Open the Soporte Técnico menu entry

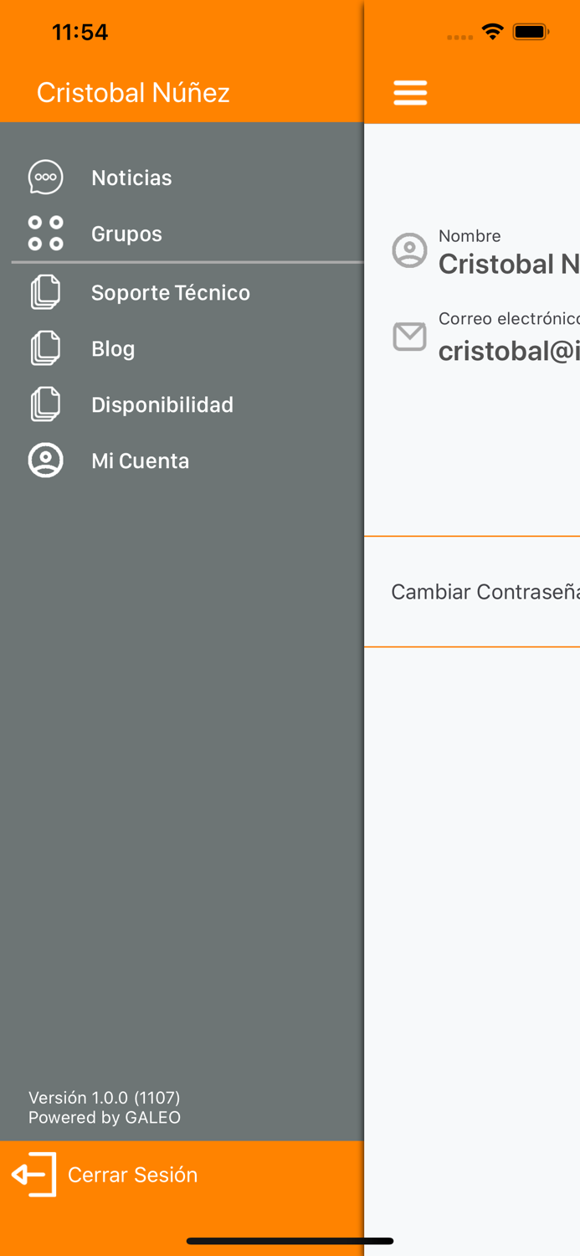182,292
